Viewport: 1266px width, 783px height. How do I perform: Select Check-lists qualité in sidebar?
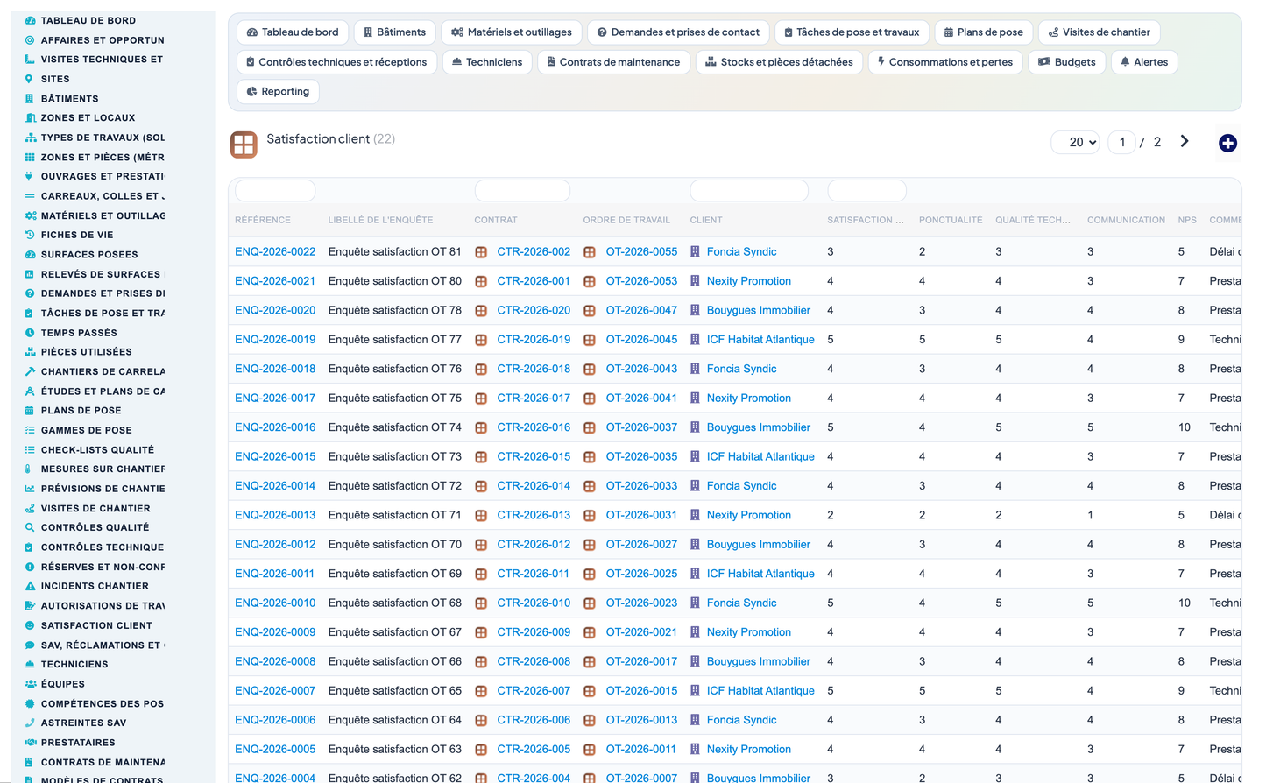click(97, 449)
